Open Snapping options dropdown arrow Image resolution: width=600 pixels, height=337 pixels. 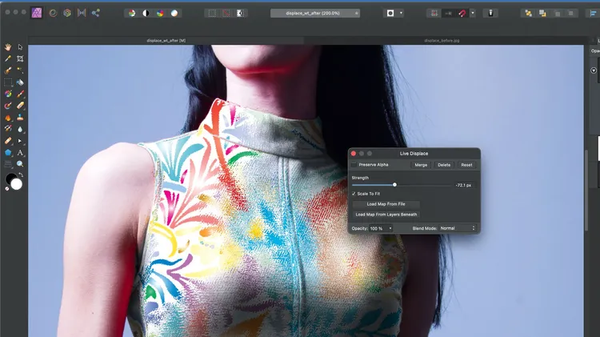coord(473,13)
